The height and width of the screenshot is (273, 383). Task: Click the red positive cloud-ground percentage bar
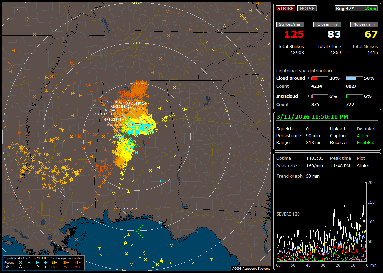319,78
